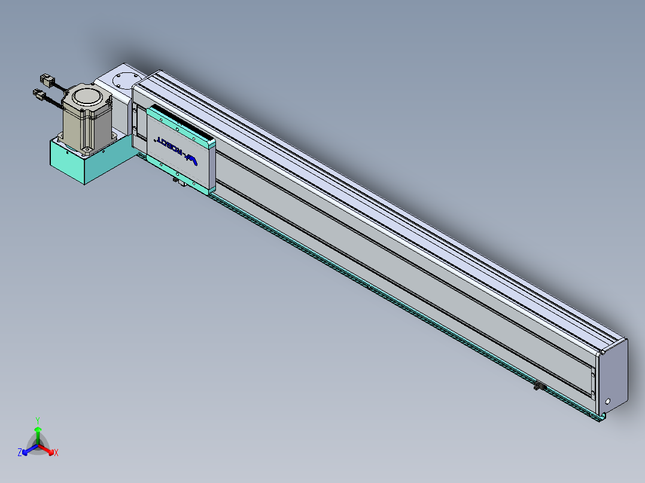Select the lower cable connector plug

point(38,94)
